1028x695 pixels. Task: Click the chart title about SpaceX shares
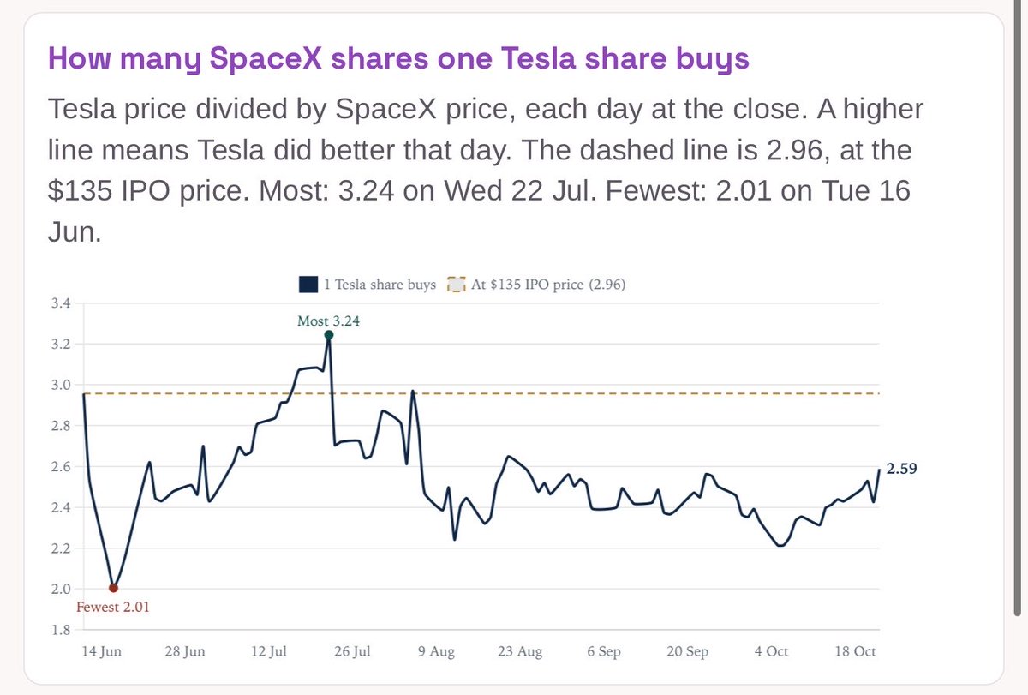point(399,60)
